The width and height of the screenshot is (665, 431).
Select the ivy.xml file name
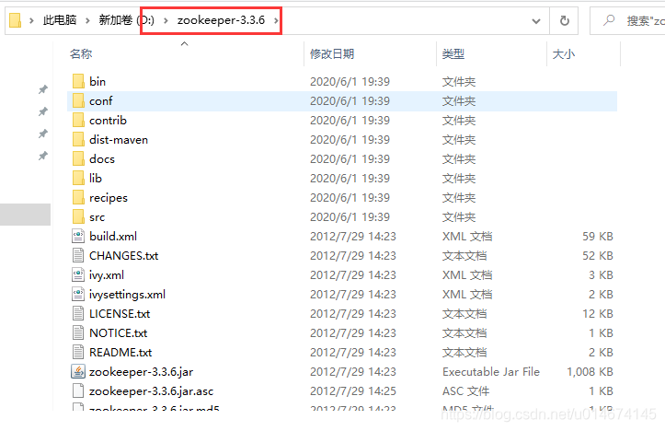(107, 275)
